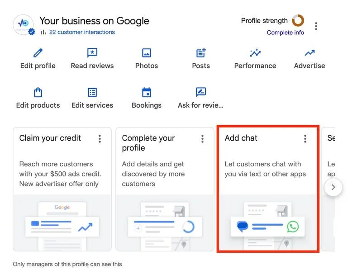Click the Profile strength label

[x=264, y=21]
